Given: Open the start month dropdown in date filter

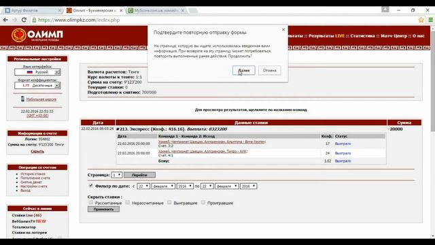Looking at the screenshot, I should click(x=163, y=186).
